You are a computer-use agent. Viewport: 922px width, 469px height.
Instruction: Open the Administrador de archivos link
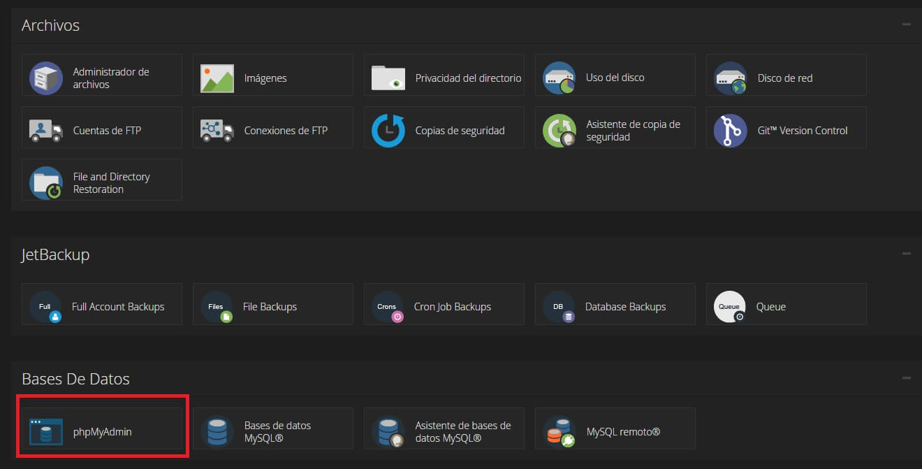pyautogui.click(x=111, y=78)
